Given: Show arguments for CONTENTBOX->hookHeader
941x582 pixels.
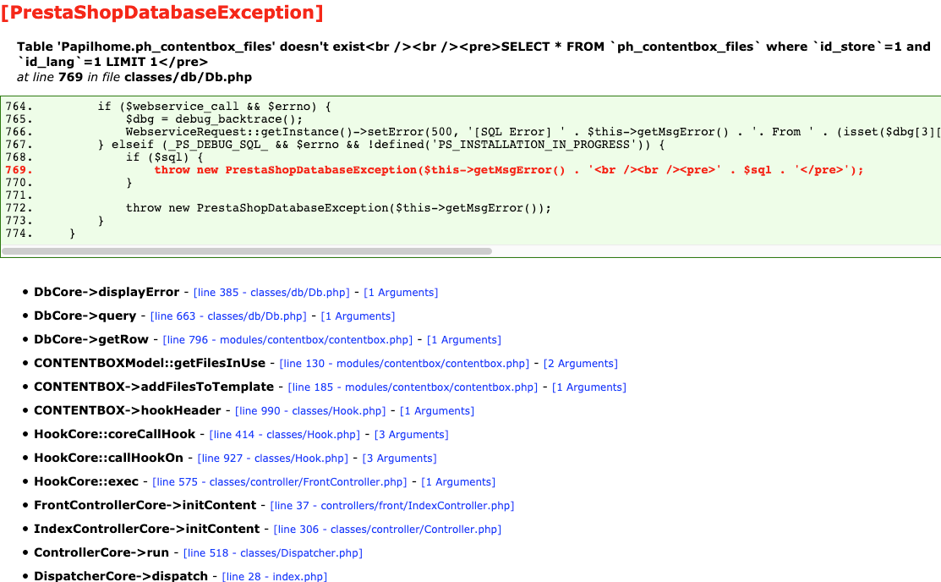Looking at the screenshot, I should [437, 411].
